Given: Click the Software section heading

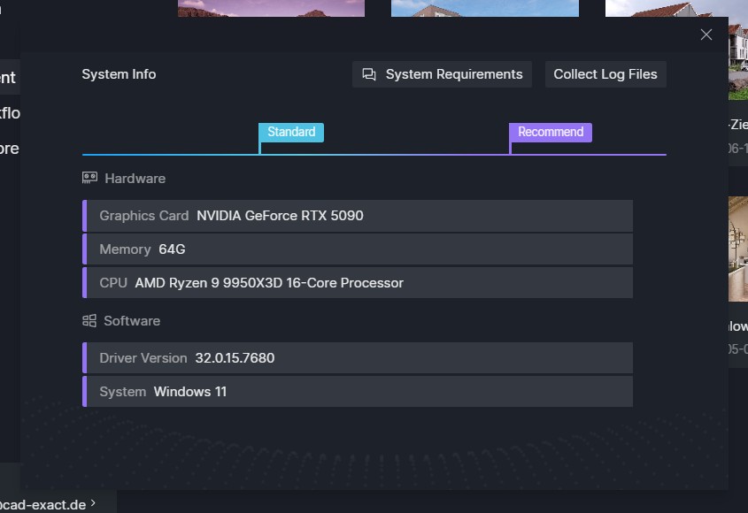Looking at the screenshot, I should [132, 321].
